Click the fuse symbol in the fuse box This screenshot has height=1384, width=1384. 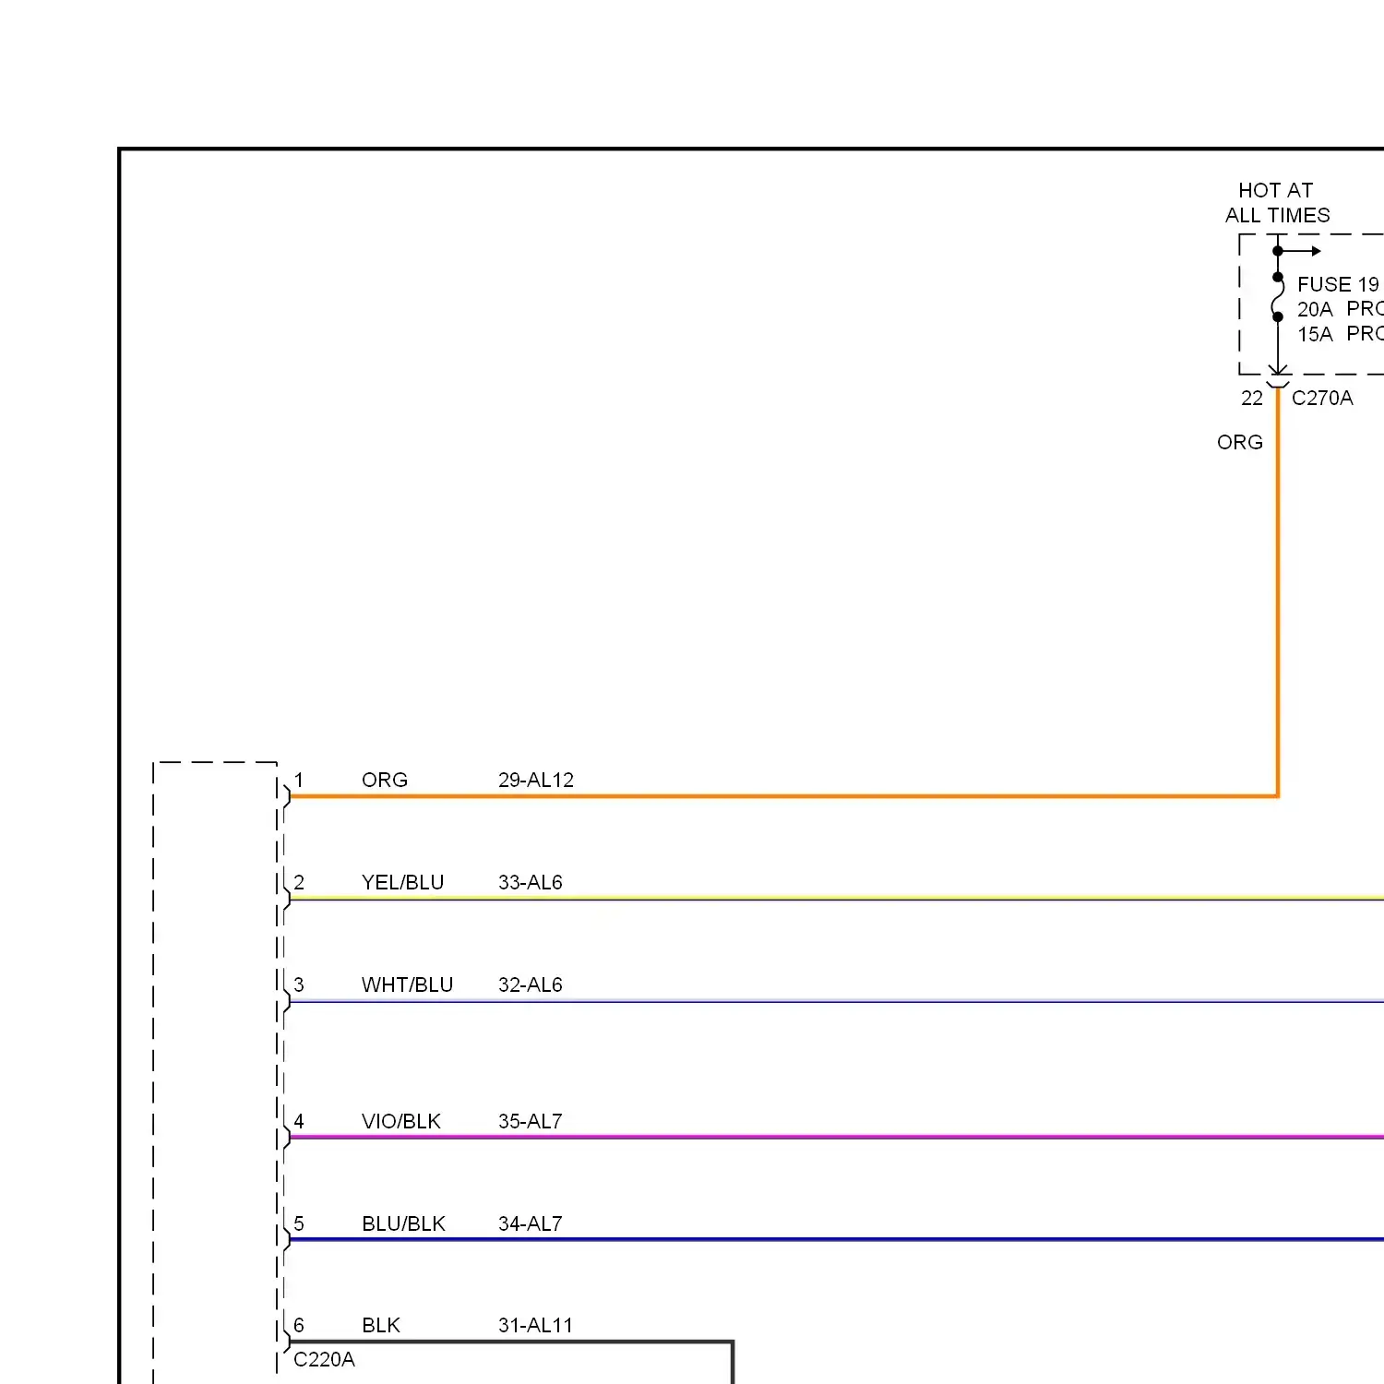click(x=1278, y=297)
